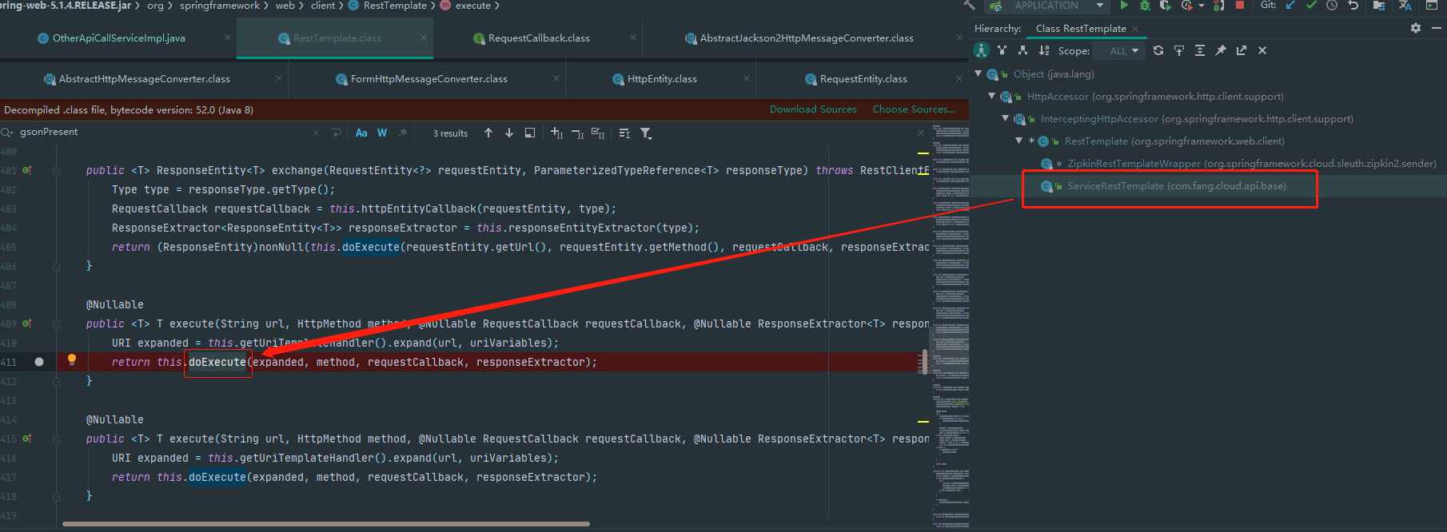Image resolution: width=1447 pixels, height=532 pixels.
Task: Collapse HttpAccessor tree node
Action: (992, 96)
